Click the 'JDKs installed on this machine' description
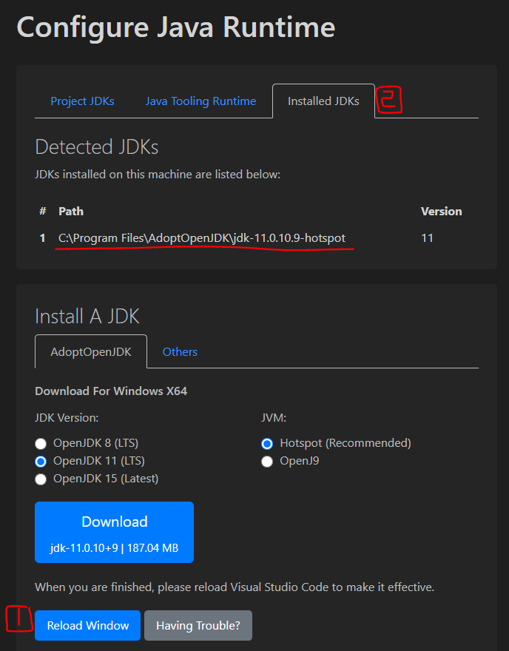The height and width of the screenshot is (651, 509). click(158, 175)
